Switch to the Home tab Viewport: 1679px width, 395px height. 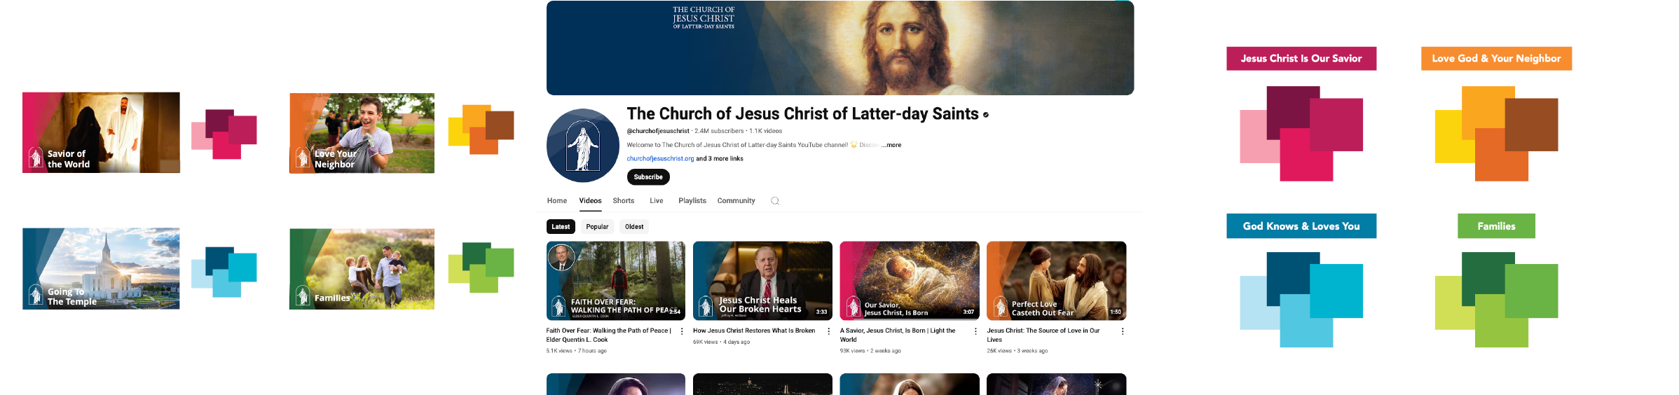pos(557,201)
